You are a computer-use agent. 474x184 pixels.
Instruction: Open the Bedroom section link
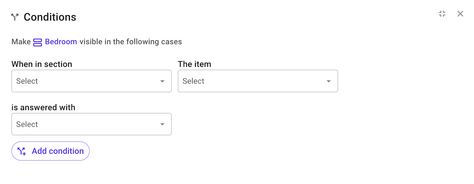[x=61, y=42]
